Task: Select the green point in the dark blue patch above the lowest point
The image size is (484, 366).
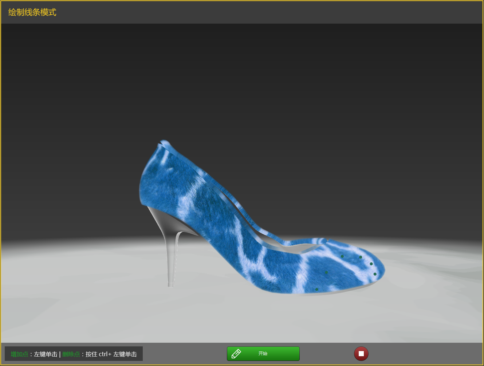Action: [326, 272]
